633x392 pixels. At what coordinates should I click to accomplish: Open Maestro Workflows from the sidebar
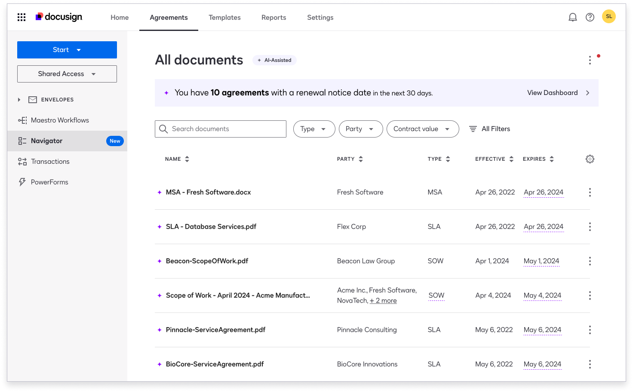(59, 120)
